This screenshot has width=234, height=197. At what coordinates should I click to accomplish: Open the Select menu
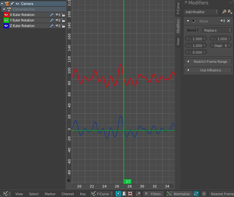click(x=34, y=194)
